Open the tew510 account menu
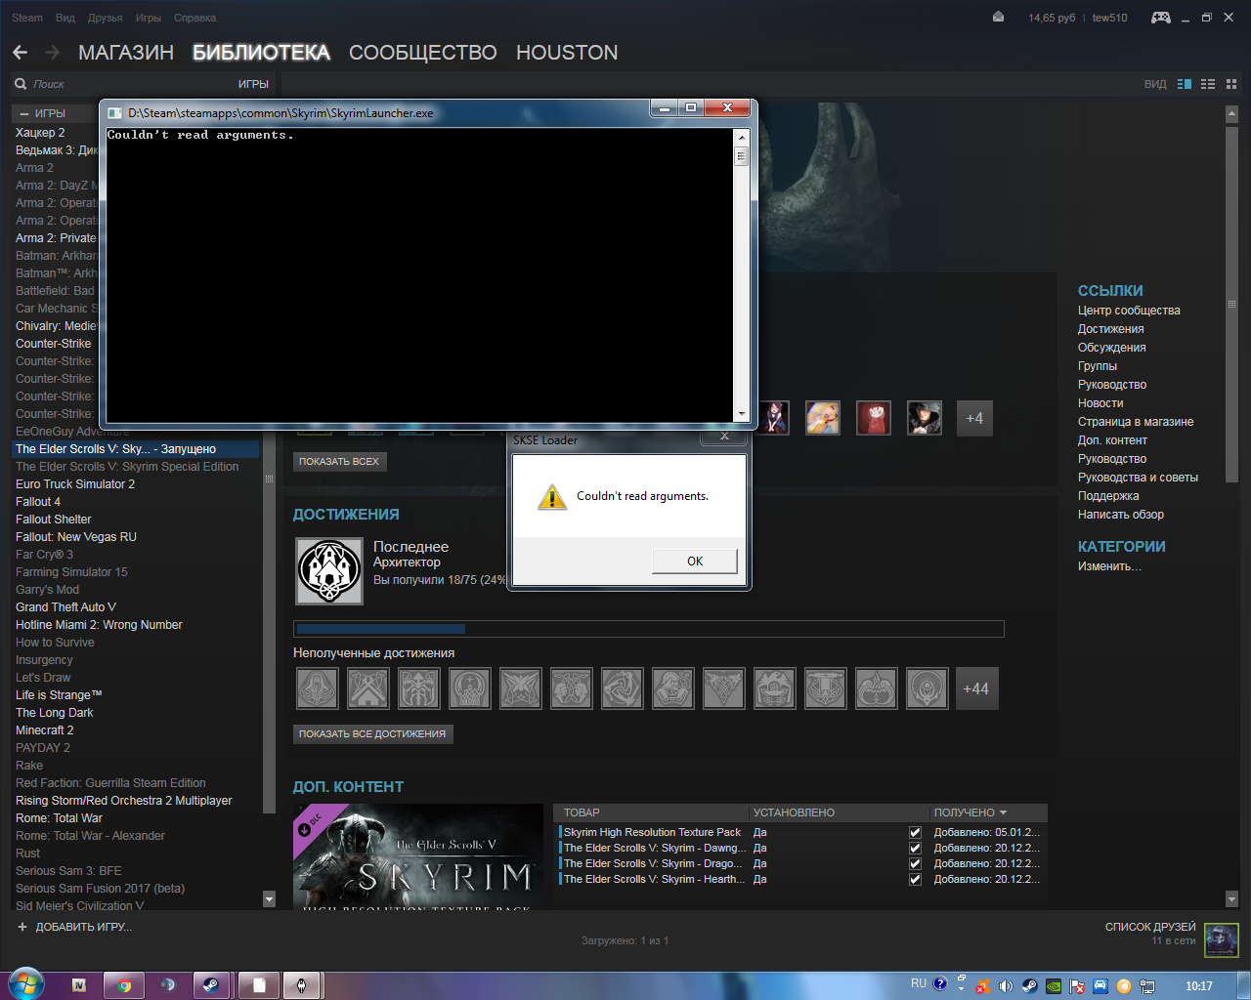This screenshot has width=1251, height=1000. coord(1109,18)
